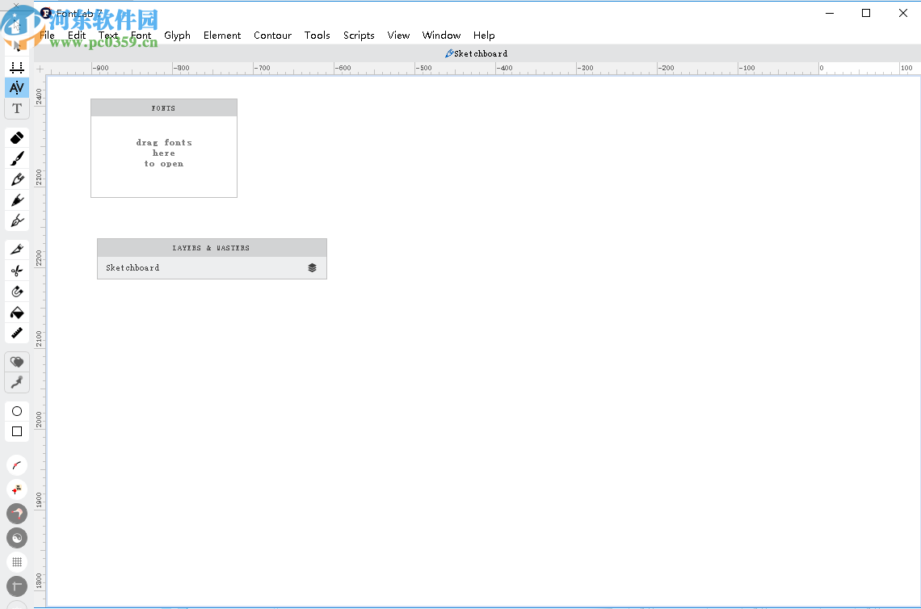Select the Rectangle tool

tap(17, 431)
